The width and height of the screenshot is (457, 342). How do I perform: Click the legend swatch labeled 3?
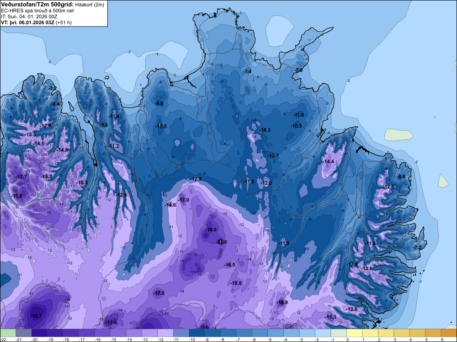pos(402,333)
